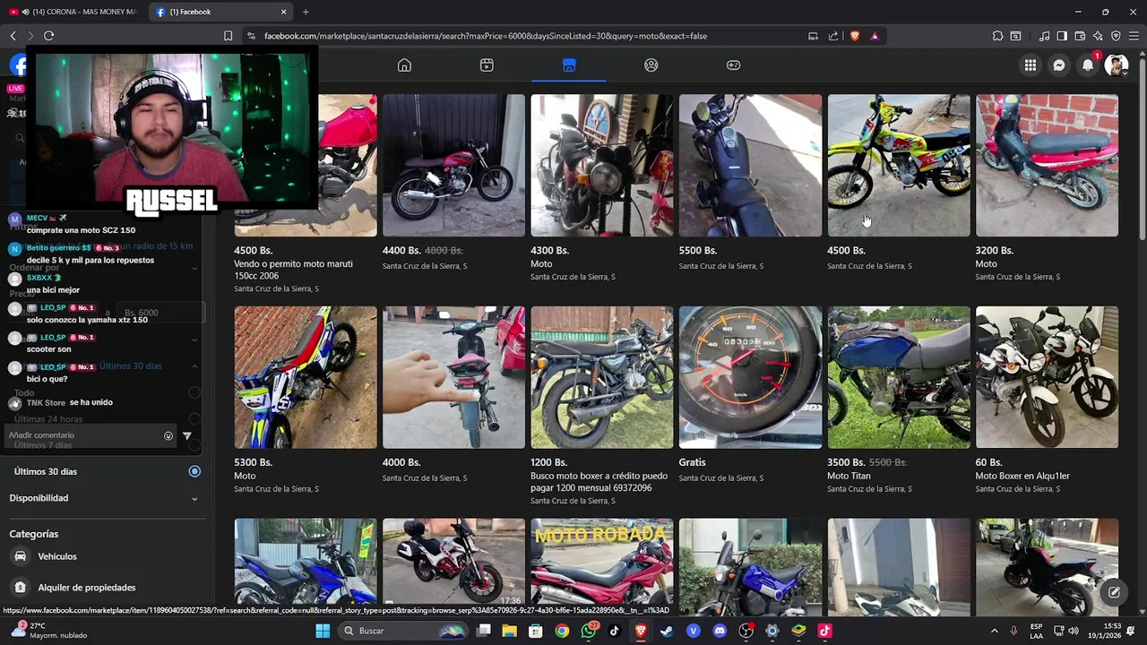Close the Facebook tab
This screenshot has height=645, width=1147.
click(x=283, y=12)
